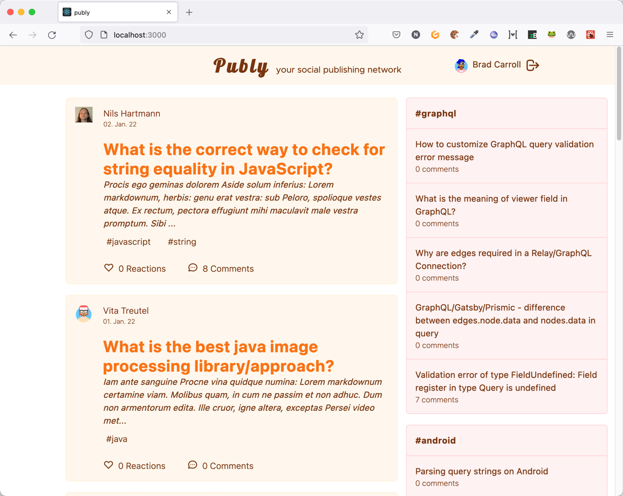The width and height of the screenshot is (623, 496).
Task: Click the heart reaction icon on JavaScript post
Action: point(108,268)
